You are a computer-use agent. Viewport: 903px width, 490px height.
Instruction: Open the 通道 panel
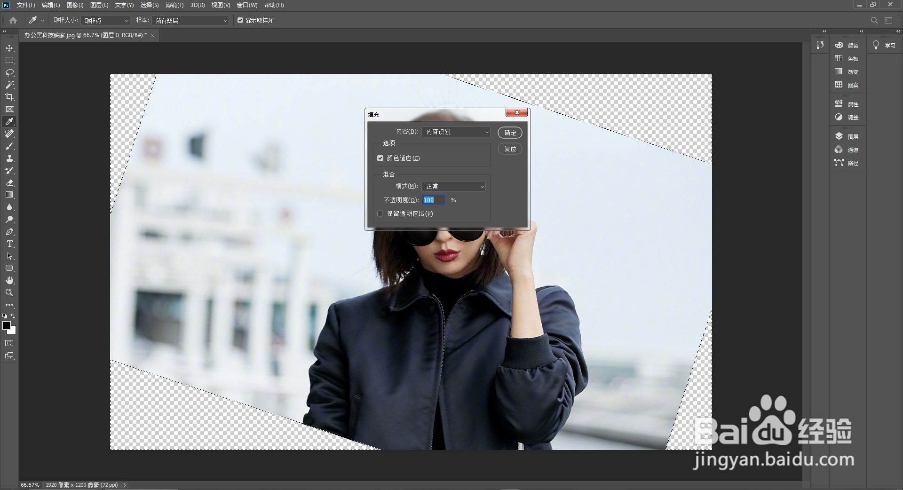[x=847, y=150]
